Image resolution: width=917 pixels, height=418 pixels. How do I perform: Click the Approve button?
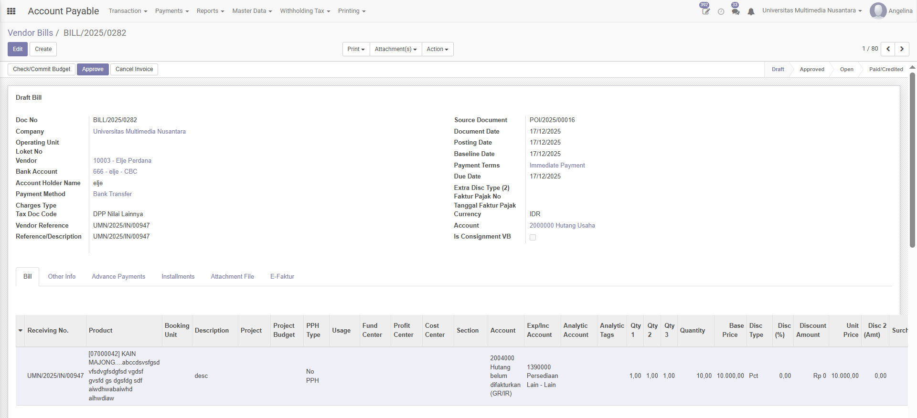click(x=93, y=69)
